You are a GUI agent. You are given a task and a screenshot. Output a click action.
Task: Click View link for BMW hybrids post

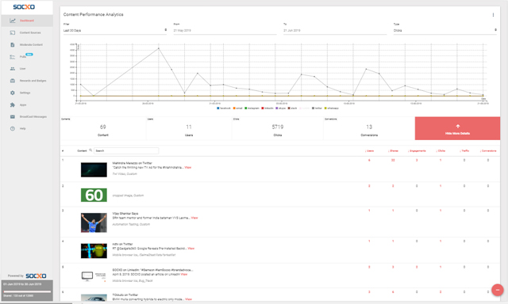189,299
